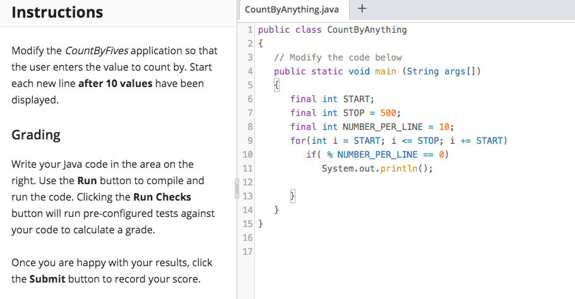Click 'STOP' constant name on line 7

(x=353, y=113)
